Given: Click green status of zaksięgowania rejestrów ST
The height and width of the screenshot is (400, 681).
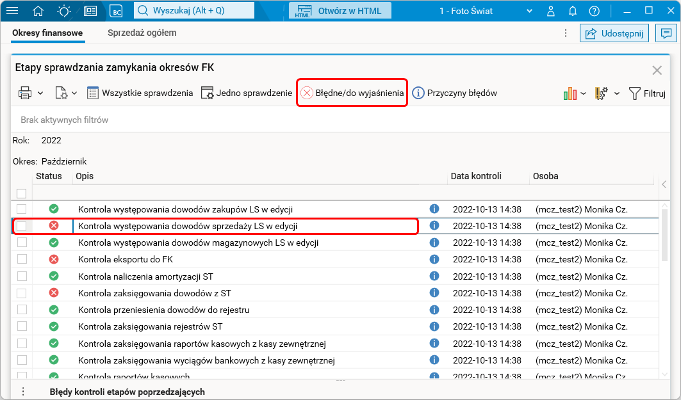Looking at the screenshot, I should pyautogui.click(x=54, y=326).
